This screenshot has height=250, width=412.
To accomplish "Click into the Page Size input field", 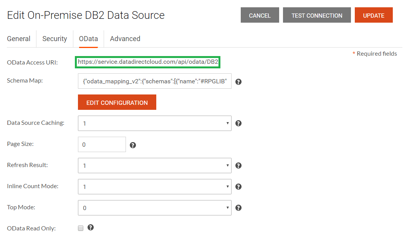I will click(x=102, y=144).
